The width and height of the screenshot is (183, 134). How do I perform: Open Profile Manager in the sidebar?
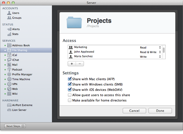pos(22,74)
